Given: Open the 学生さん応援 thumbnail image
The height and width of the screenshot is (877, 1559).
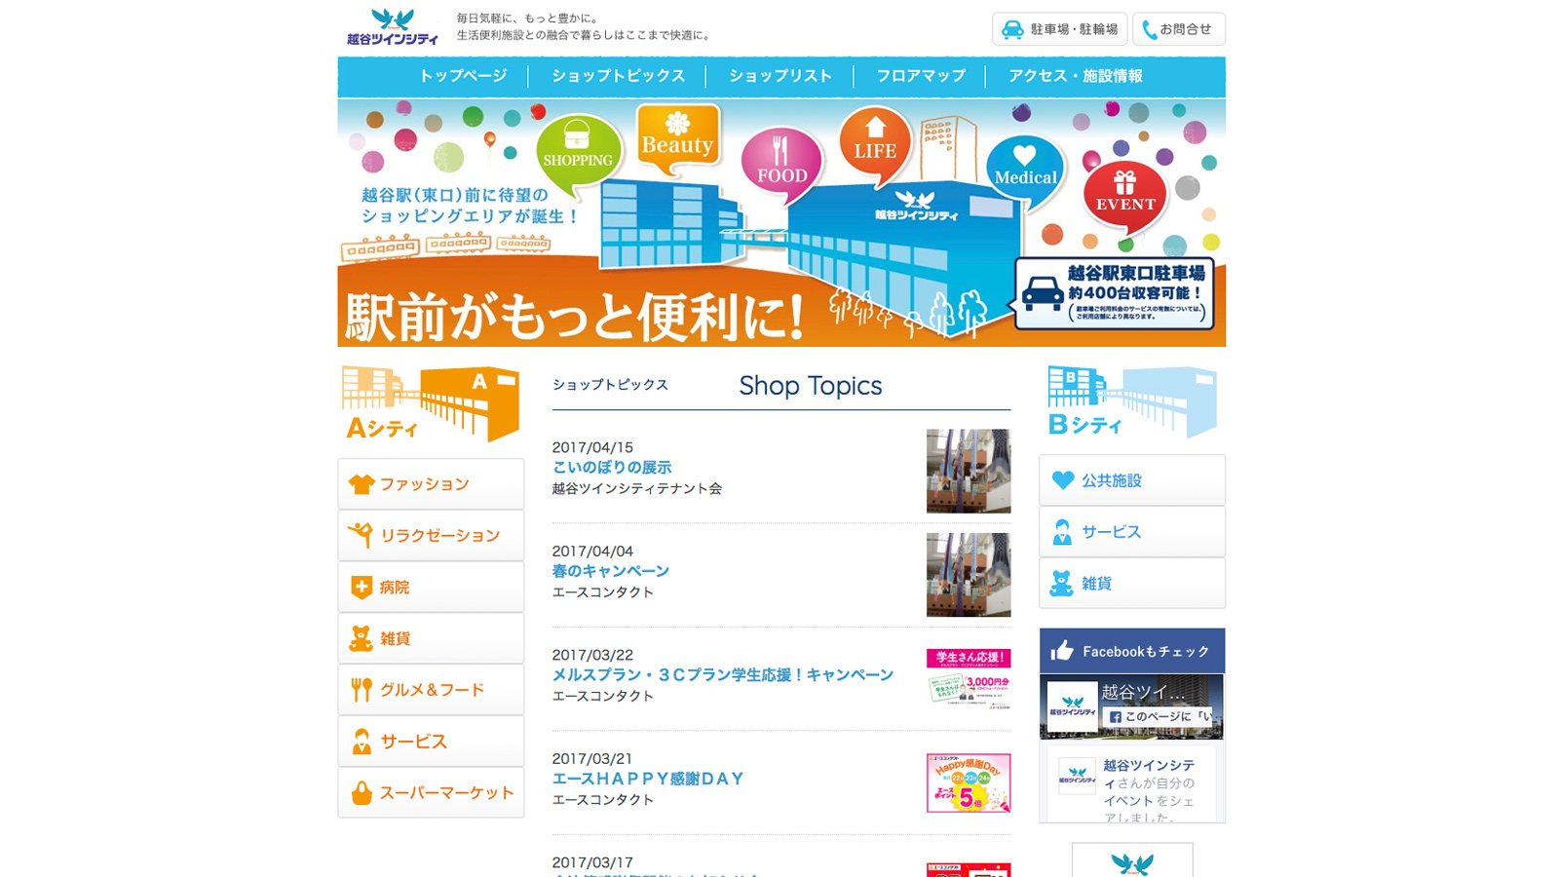Looking at the screenshot, I should 969,678.
